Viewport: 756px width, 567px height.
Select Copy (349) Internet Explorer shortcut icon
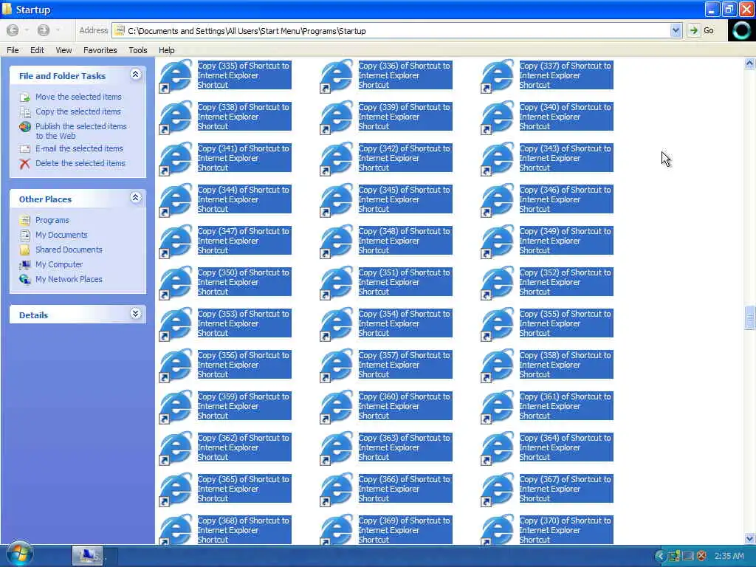pyautogui.click(x=498, y=241)
